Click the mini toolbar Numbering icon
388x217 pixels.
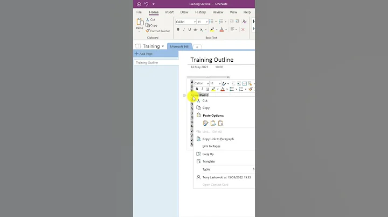[x=241, y=89]
